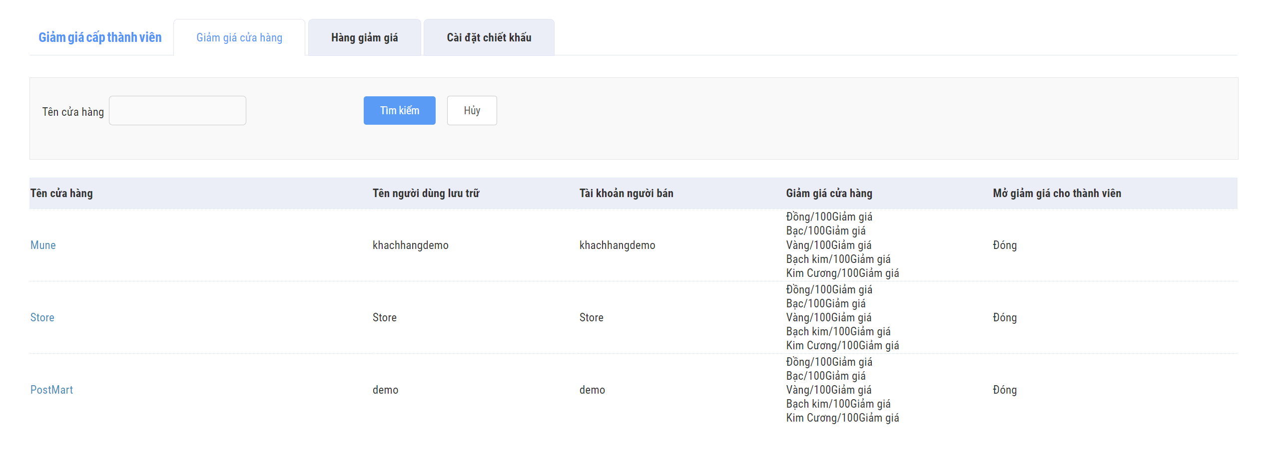
Task: Go to the 'Cài đặt chiết khấu' tab
Action: point(489,38)
